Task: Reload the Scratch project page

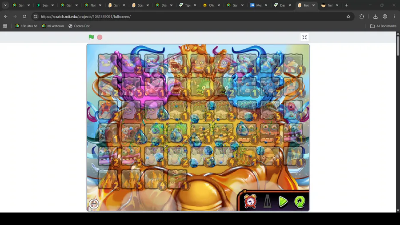Action: coord(24,16)
